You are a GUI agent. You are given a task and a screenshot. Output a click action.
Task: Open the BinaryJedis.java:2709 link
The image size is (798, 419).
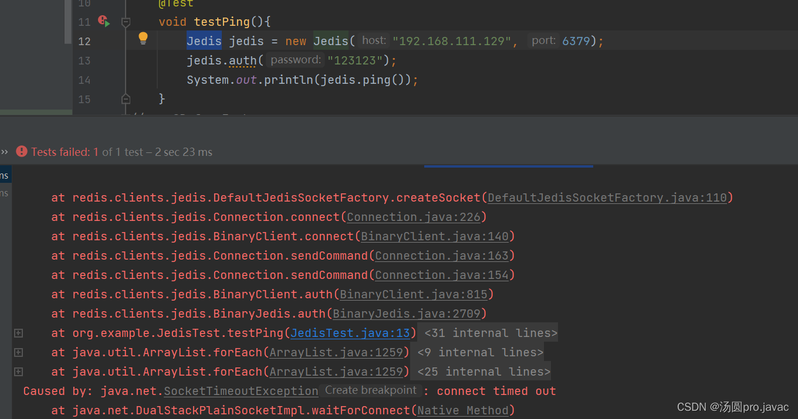[x=407, y=313]
